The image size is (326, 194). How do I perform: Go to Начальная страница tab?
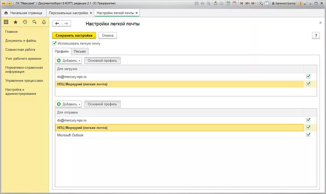click(23, 13)
